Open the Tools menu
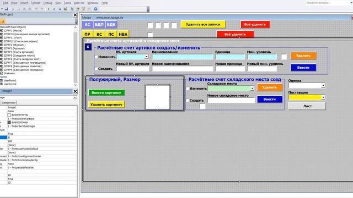 pyautogui.click(x=67, y=3)
